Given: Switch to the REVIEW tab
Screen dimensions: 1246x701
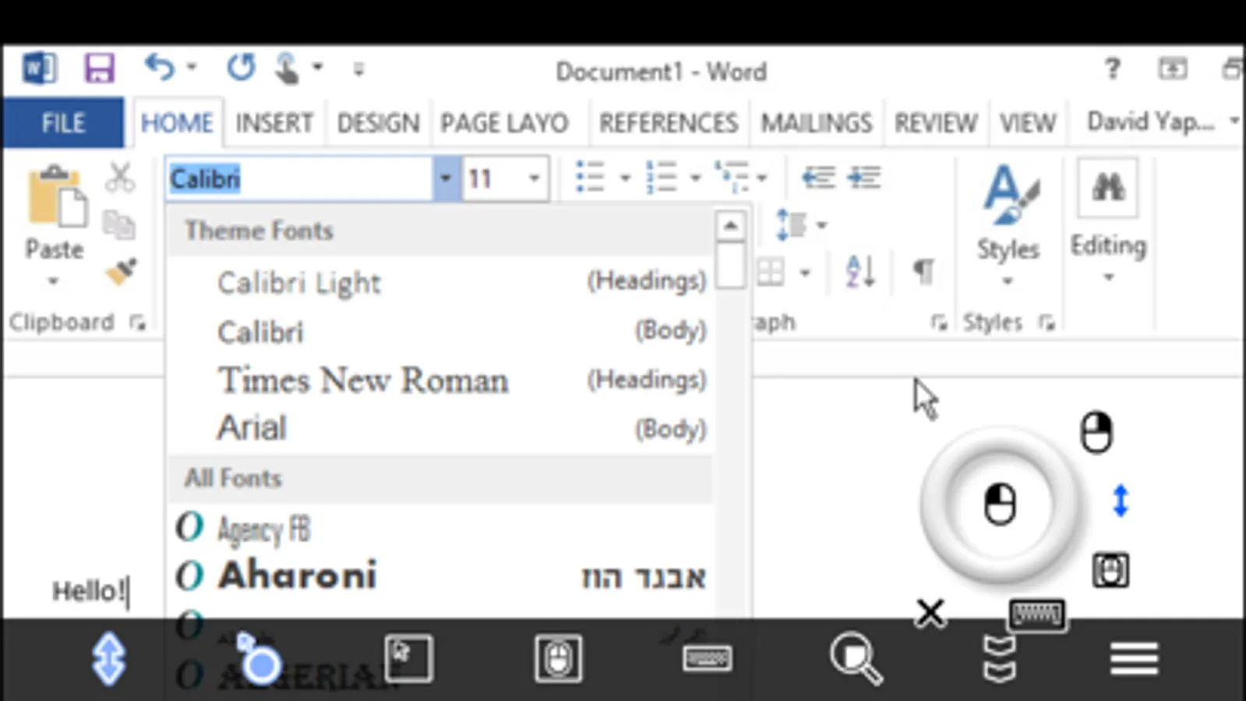Looking at the screenshot, I should pos(935,123).
